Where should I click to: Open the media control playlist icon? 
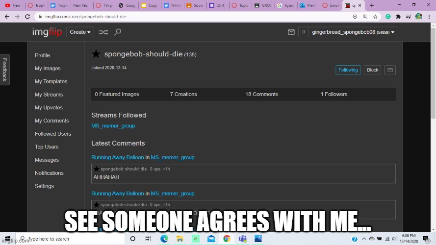click(409, 17)
